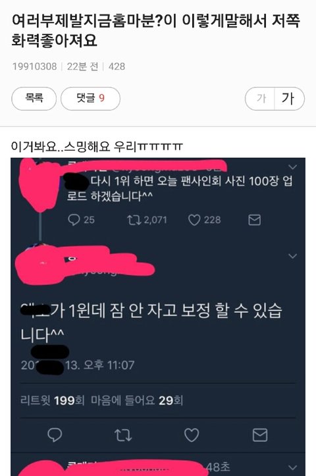Tap the envelope share icon under main tweet

pyautogui.click(x=260, y=435)
